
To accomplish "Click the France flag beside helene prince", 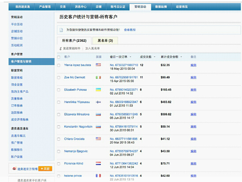I will pos(98,175).
